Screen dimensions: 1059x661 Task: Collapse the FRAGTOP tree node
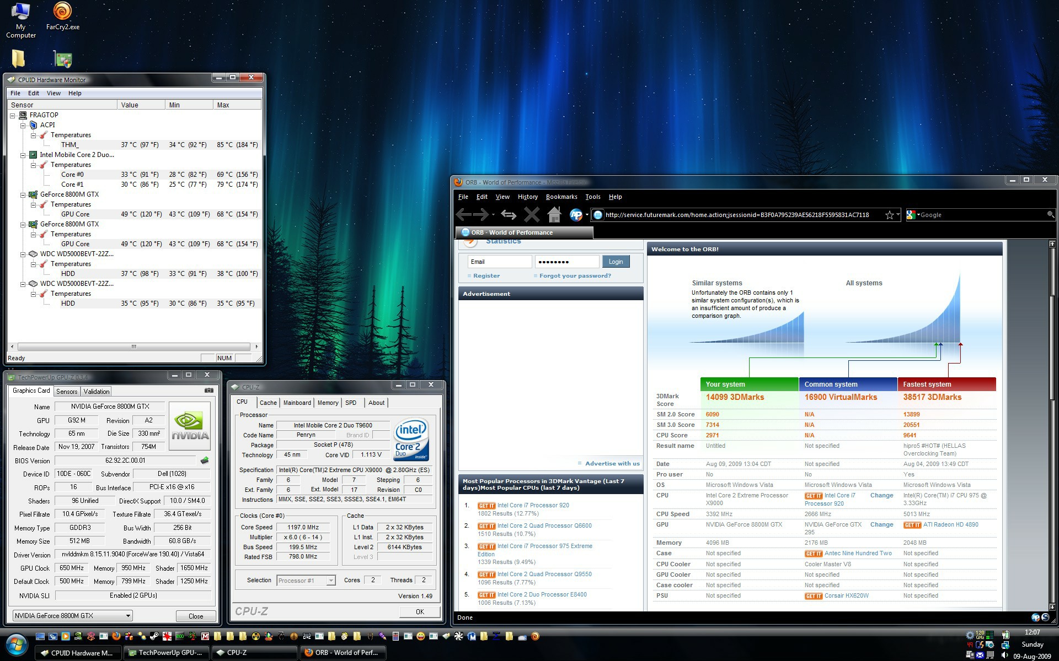[13, 115]
